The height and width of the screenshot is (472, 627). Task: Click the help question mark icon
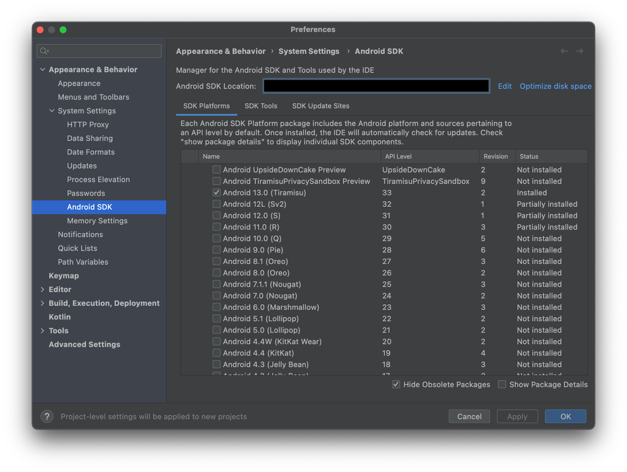47,416
